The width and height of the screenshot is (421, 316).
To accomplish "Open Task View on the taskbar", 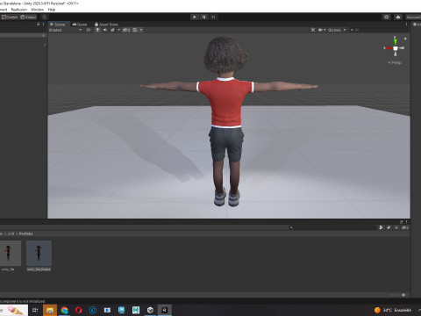I will pyautogui.click(x=35, y=310).
